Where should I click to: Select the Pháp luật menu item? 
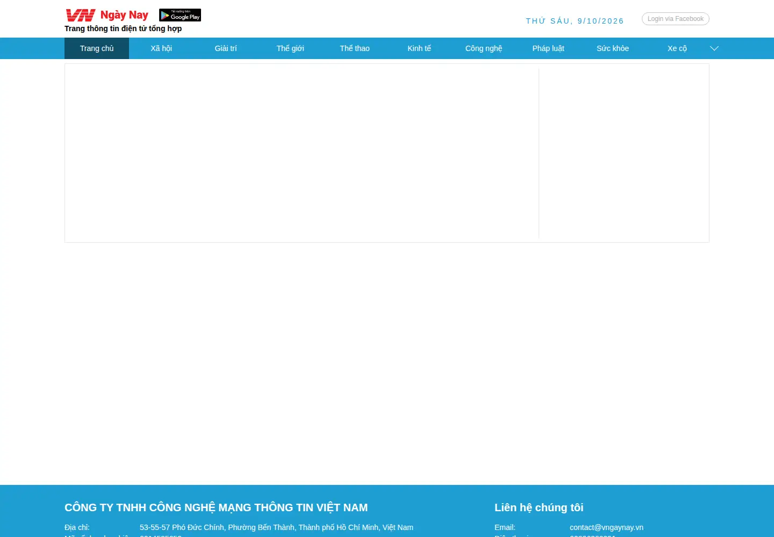pos(548,48)
